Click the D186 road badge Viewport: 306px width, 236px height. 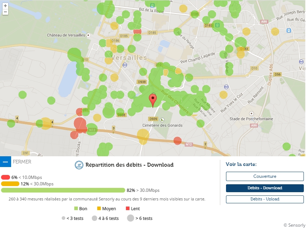[x=115, y=41]
